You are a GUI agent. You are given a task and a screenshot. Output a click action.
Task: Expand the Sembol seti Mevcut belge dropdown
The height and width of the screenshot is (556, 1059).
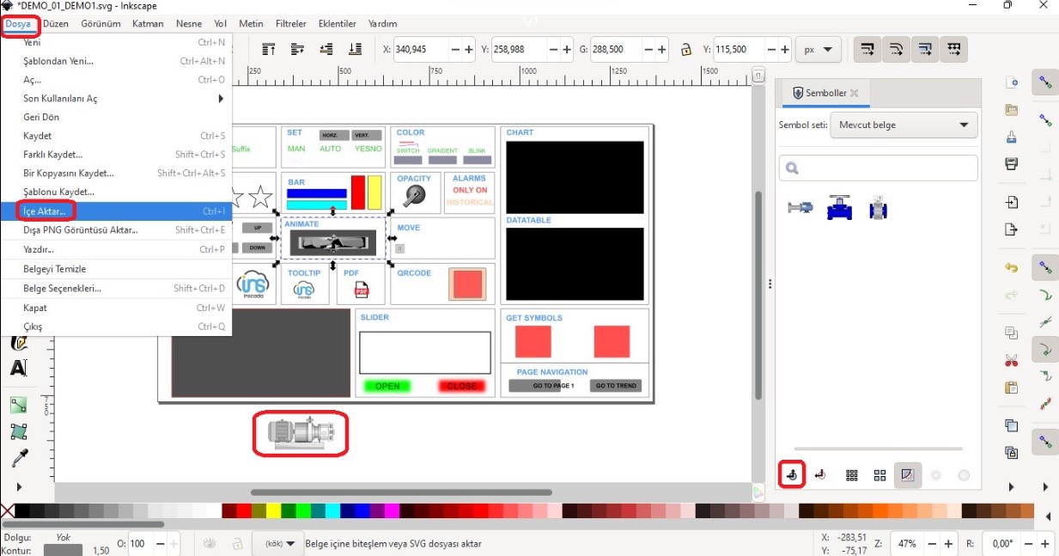coord(904,125)
